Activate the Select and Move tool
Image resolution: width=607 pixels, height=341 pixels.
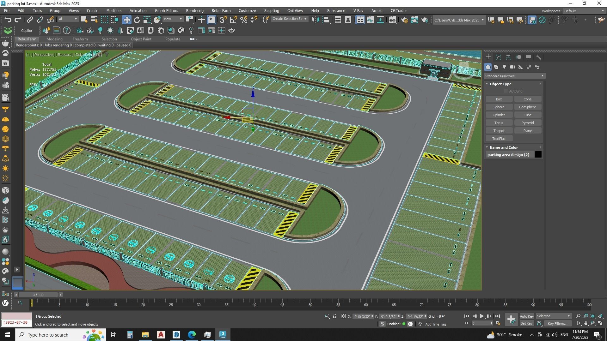[126, 20]
